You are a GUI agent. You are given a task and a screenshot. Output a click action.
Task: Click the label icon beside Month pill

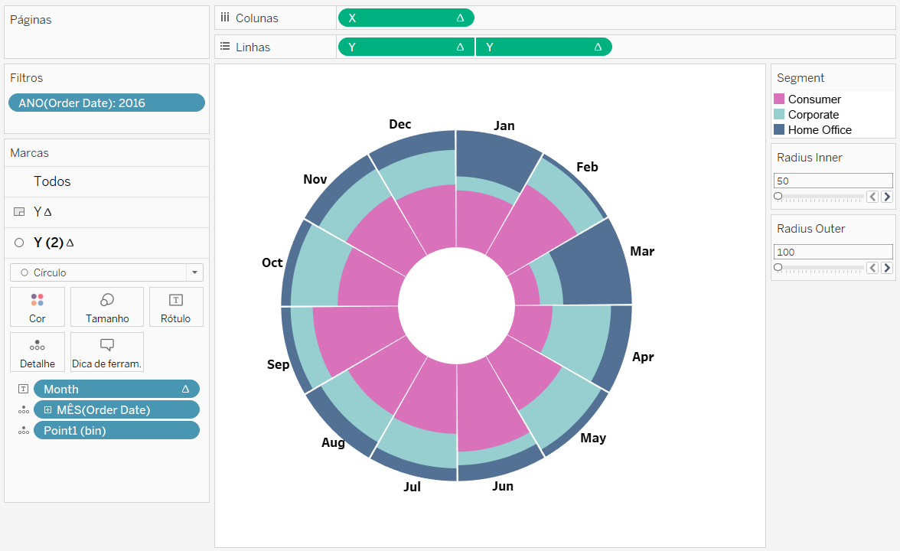[x=23, y=389]
